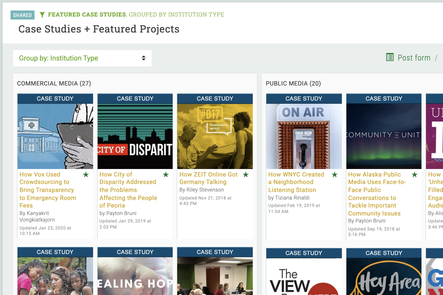Click the dropdown up-down arrow indicator
The width and height of the screenshot is (443, 295).
click(x=144, y=58)
